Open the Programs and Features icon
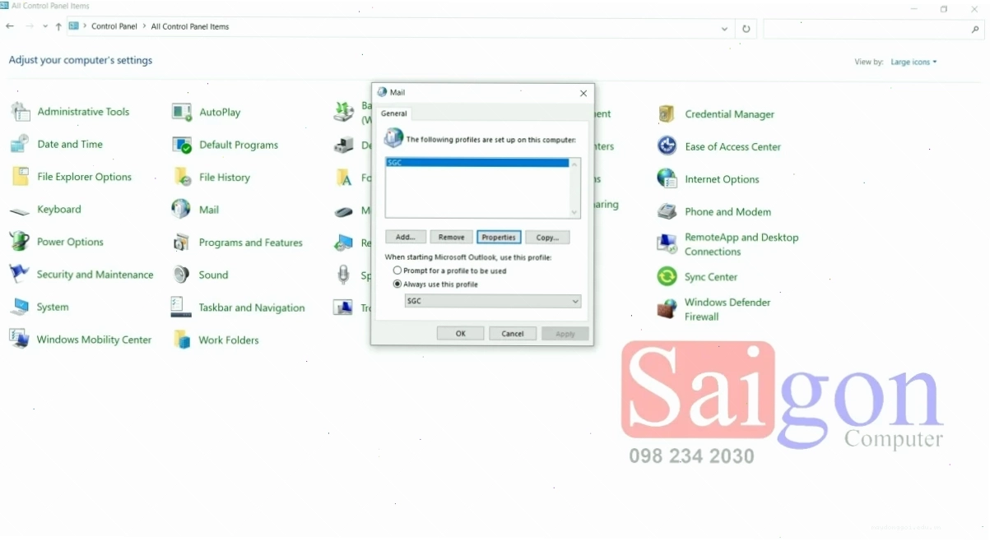This screenshot has height=541, width=990. pyautogui.click(x=182, y=243)
